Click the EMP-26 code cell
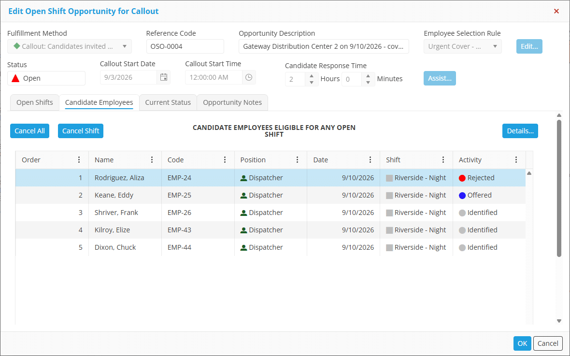The height and width of the screenshot is (356, 570). (198, 213)
